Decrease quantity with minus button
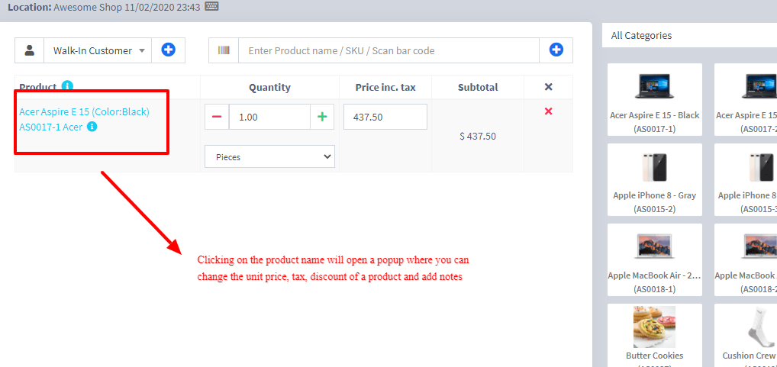Viewport: 777px width, 367px height. point(217,117)
